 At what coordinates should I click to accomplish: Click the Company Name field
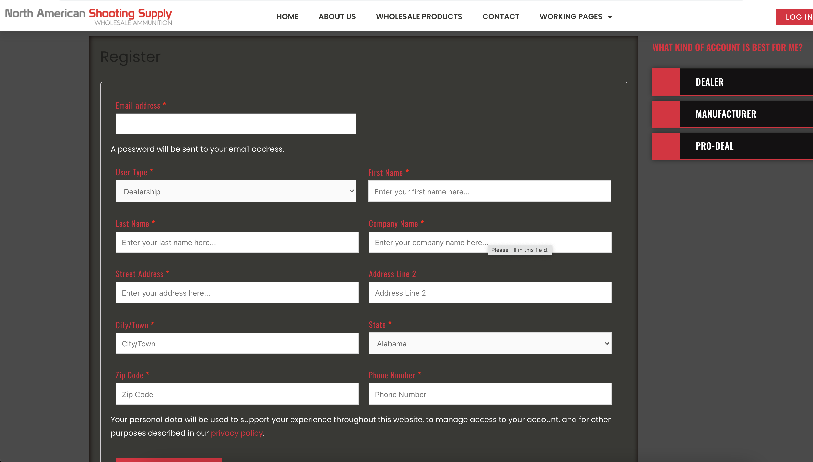[x=490, y=242]
